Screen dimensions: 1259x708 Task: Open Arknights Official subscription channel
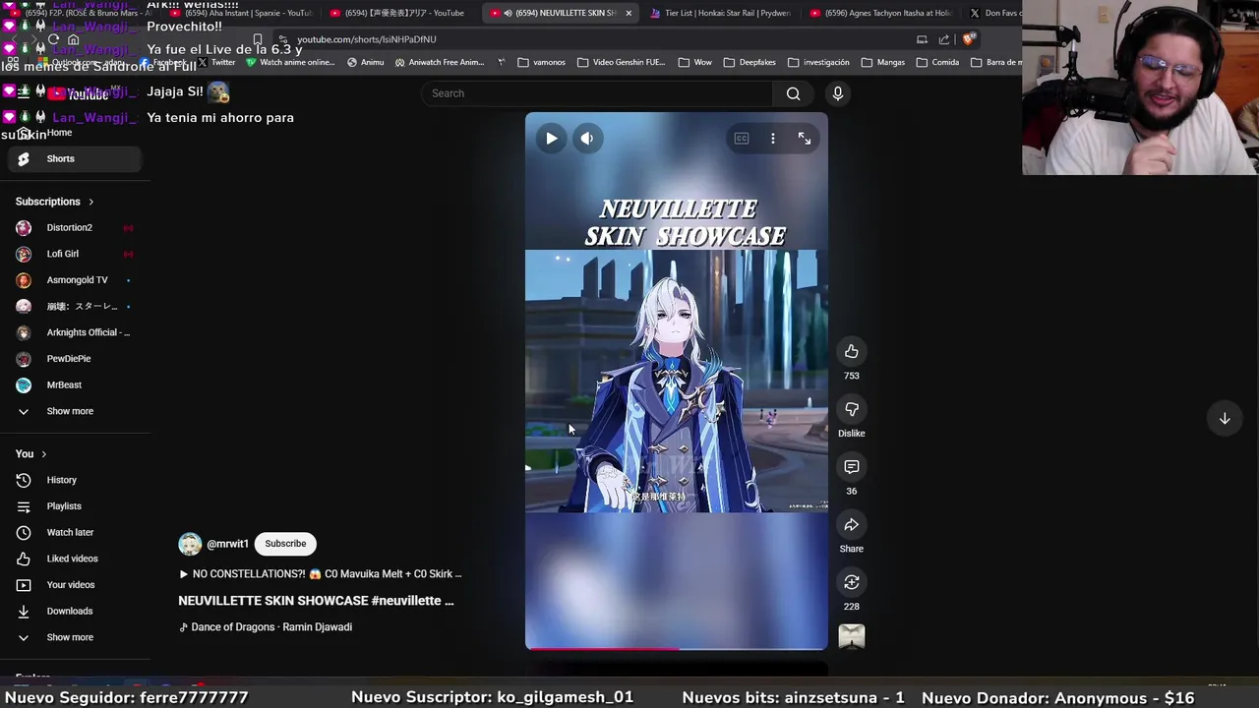[75, 332]
